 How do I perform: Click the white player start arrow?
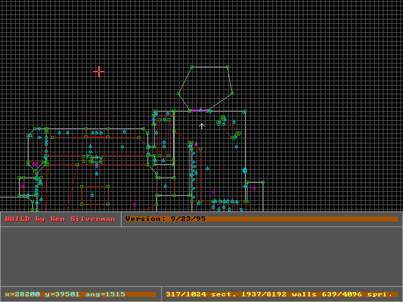point(201,126)
